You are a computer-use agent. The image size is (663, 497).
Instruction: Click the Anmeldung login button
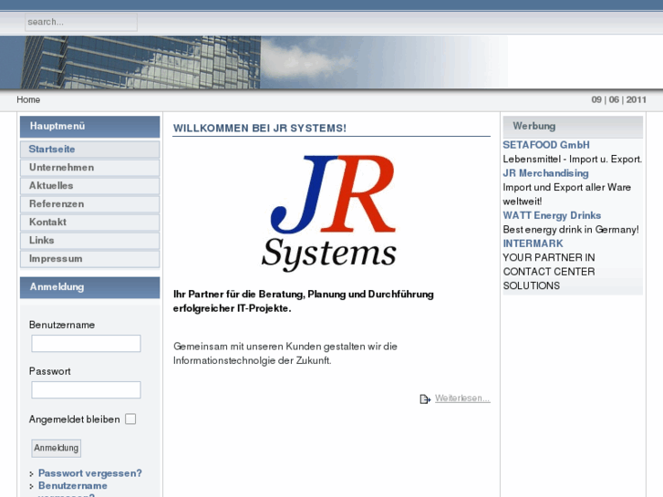(x=57, y=448)
